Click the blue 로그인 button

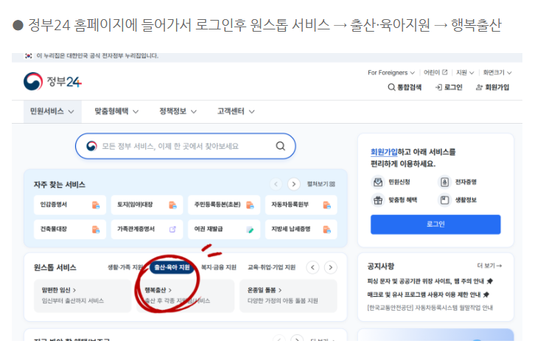tap(435, 225)
